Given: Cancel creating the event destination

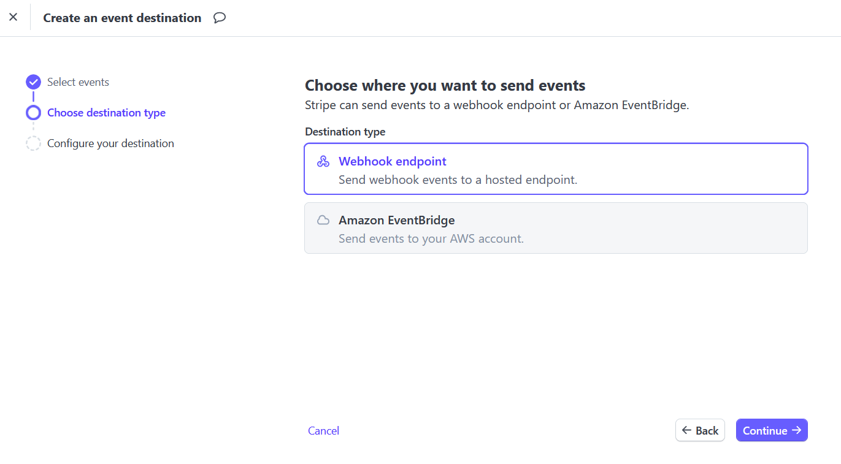Looking at the screenshot, I should [x=323, y=431].
